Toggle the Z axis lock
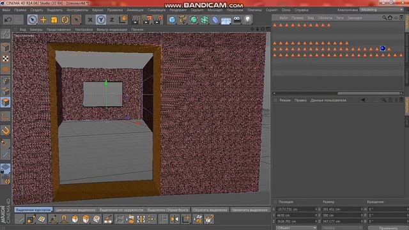Image resolution: width=409 pixels, height=230 pixels. (x=112, y=20)
